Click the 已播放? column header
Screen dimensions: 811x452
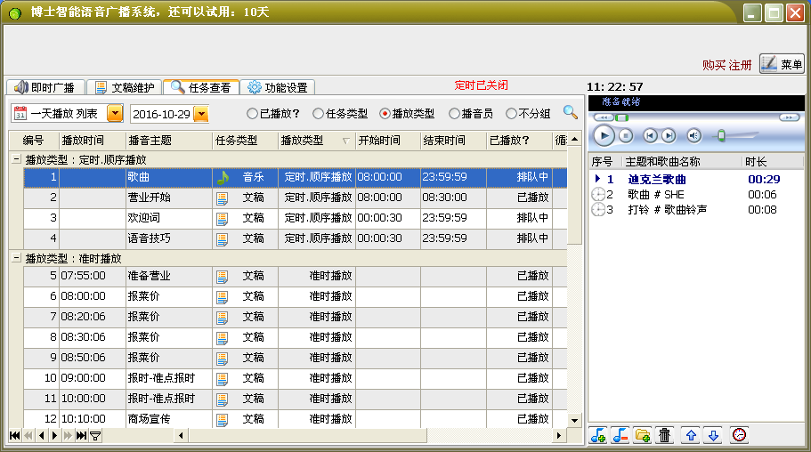(x=519, y=141)
